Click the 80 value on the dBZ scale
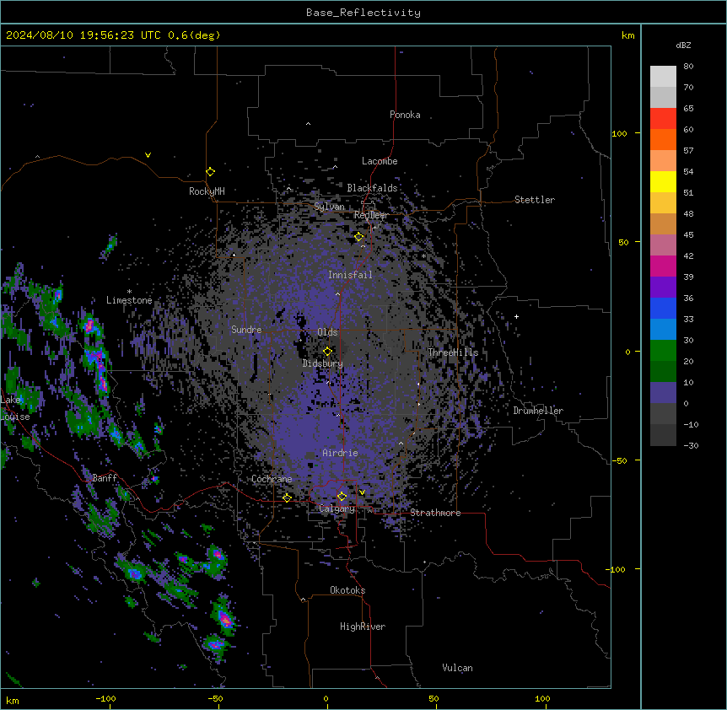The height and width of the screenshot is (710, 727). coord(688,67)
